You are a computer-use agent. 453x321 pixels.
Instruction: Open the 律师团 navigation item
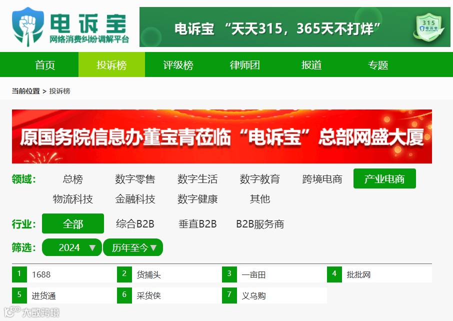pyautogui.click(x=244, y=64)
